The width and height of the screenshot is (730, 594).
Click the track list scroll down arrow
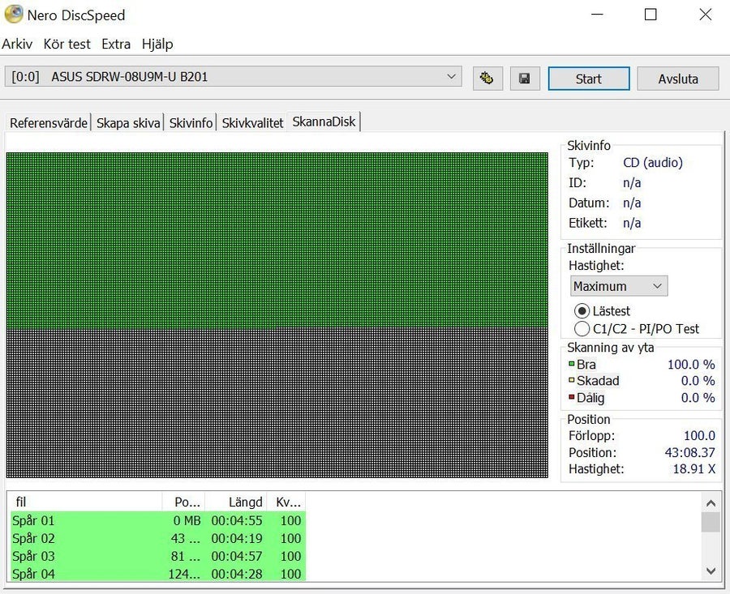tap(711, 570)
